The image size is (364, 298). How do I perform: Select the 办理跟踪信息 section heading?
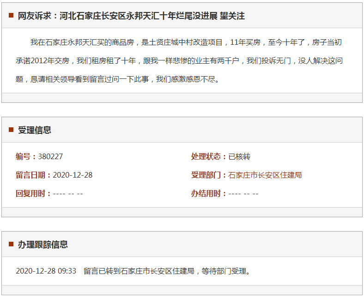pos(43,244)
